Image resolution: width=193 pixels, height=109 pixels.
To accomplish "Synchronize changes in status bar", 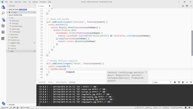I will [11, 108].
